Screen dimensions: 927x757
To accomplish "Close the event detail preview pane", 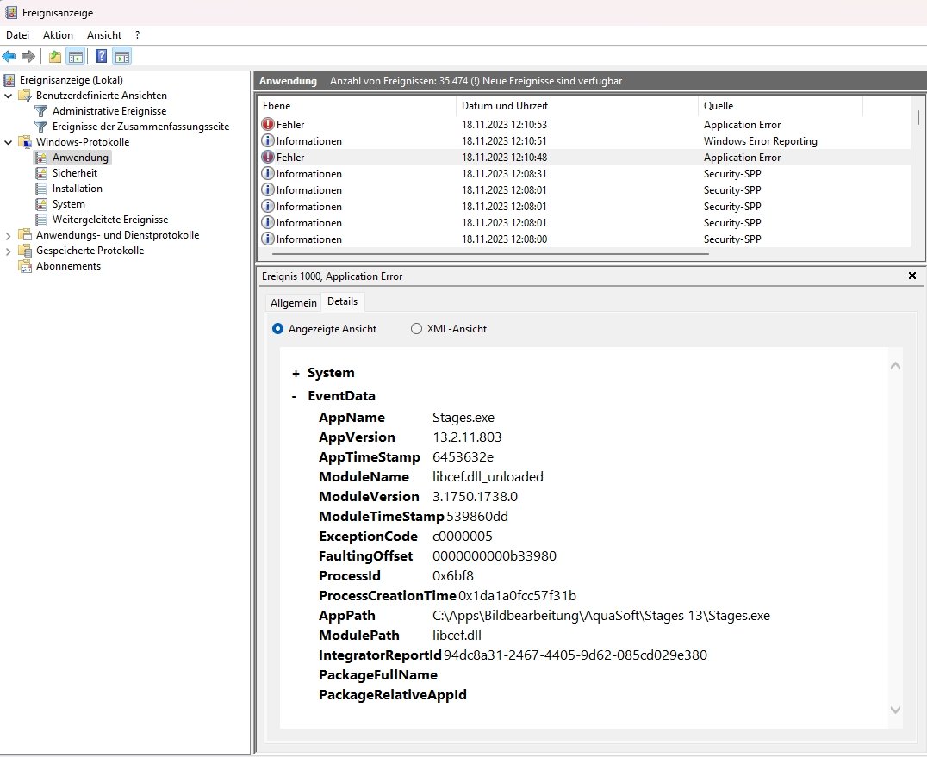I will [x=912, y=276].
